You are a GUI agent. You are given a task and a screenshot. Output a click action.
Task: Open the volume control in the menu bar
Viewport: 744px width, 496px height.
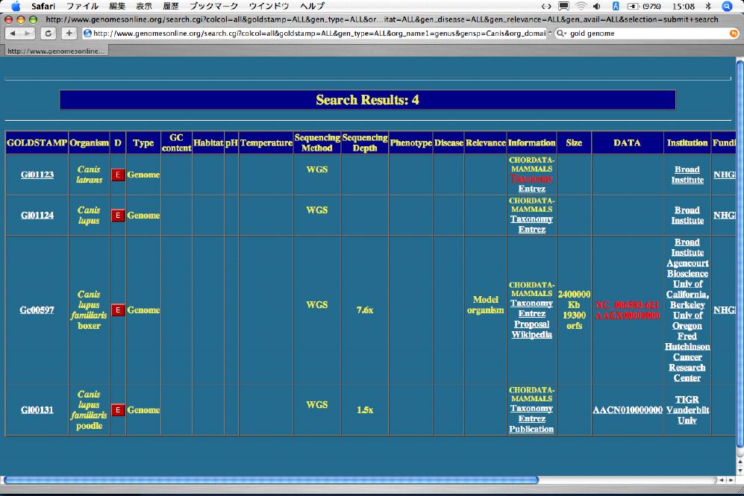coord(596,6)
